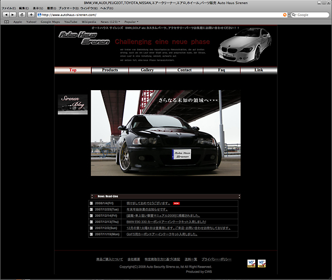
Task: Open the プライバシー・ポリシー footer link
Action: coord(216,259)
